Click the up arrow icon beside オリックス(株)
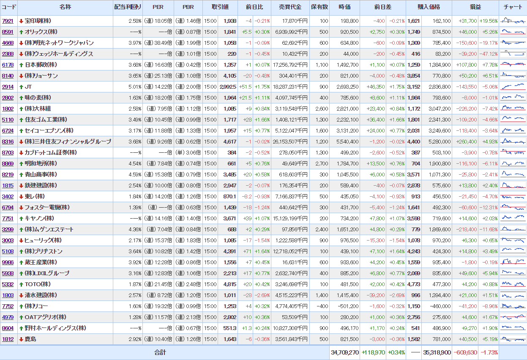The image size is (527, 360). (x=21, y=32)
